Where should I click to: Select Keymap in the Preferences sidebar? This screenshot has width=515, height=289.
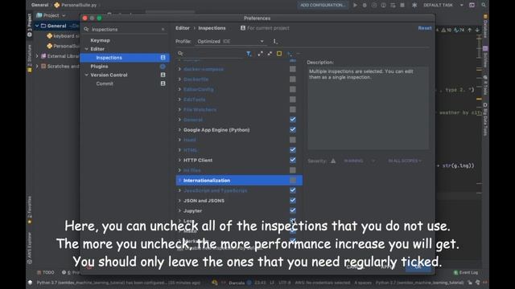click(x=100, y=40)
